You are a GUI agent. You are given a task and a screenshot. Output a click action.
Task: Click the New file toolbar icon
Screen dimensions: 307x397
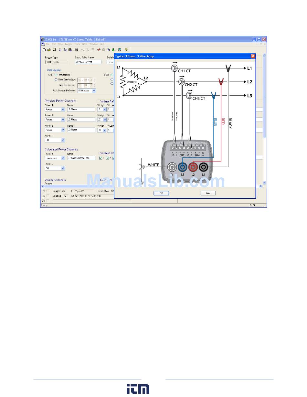pyautogui.click(x=44, y=50)
